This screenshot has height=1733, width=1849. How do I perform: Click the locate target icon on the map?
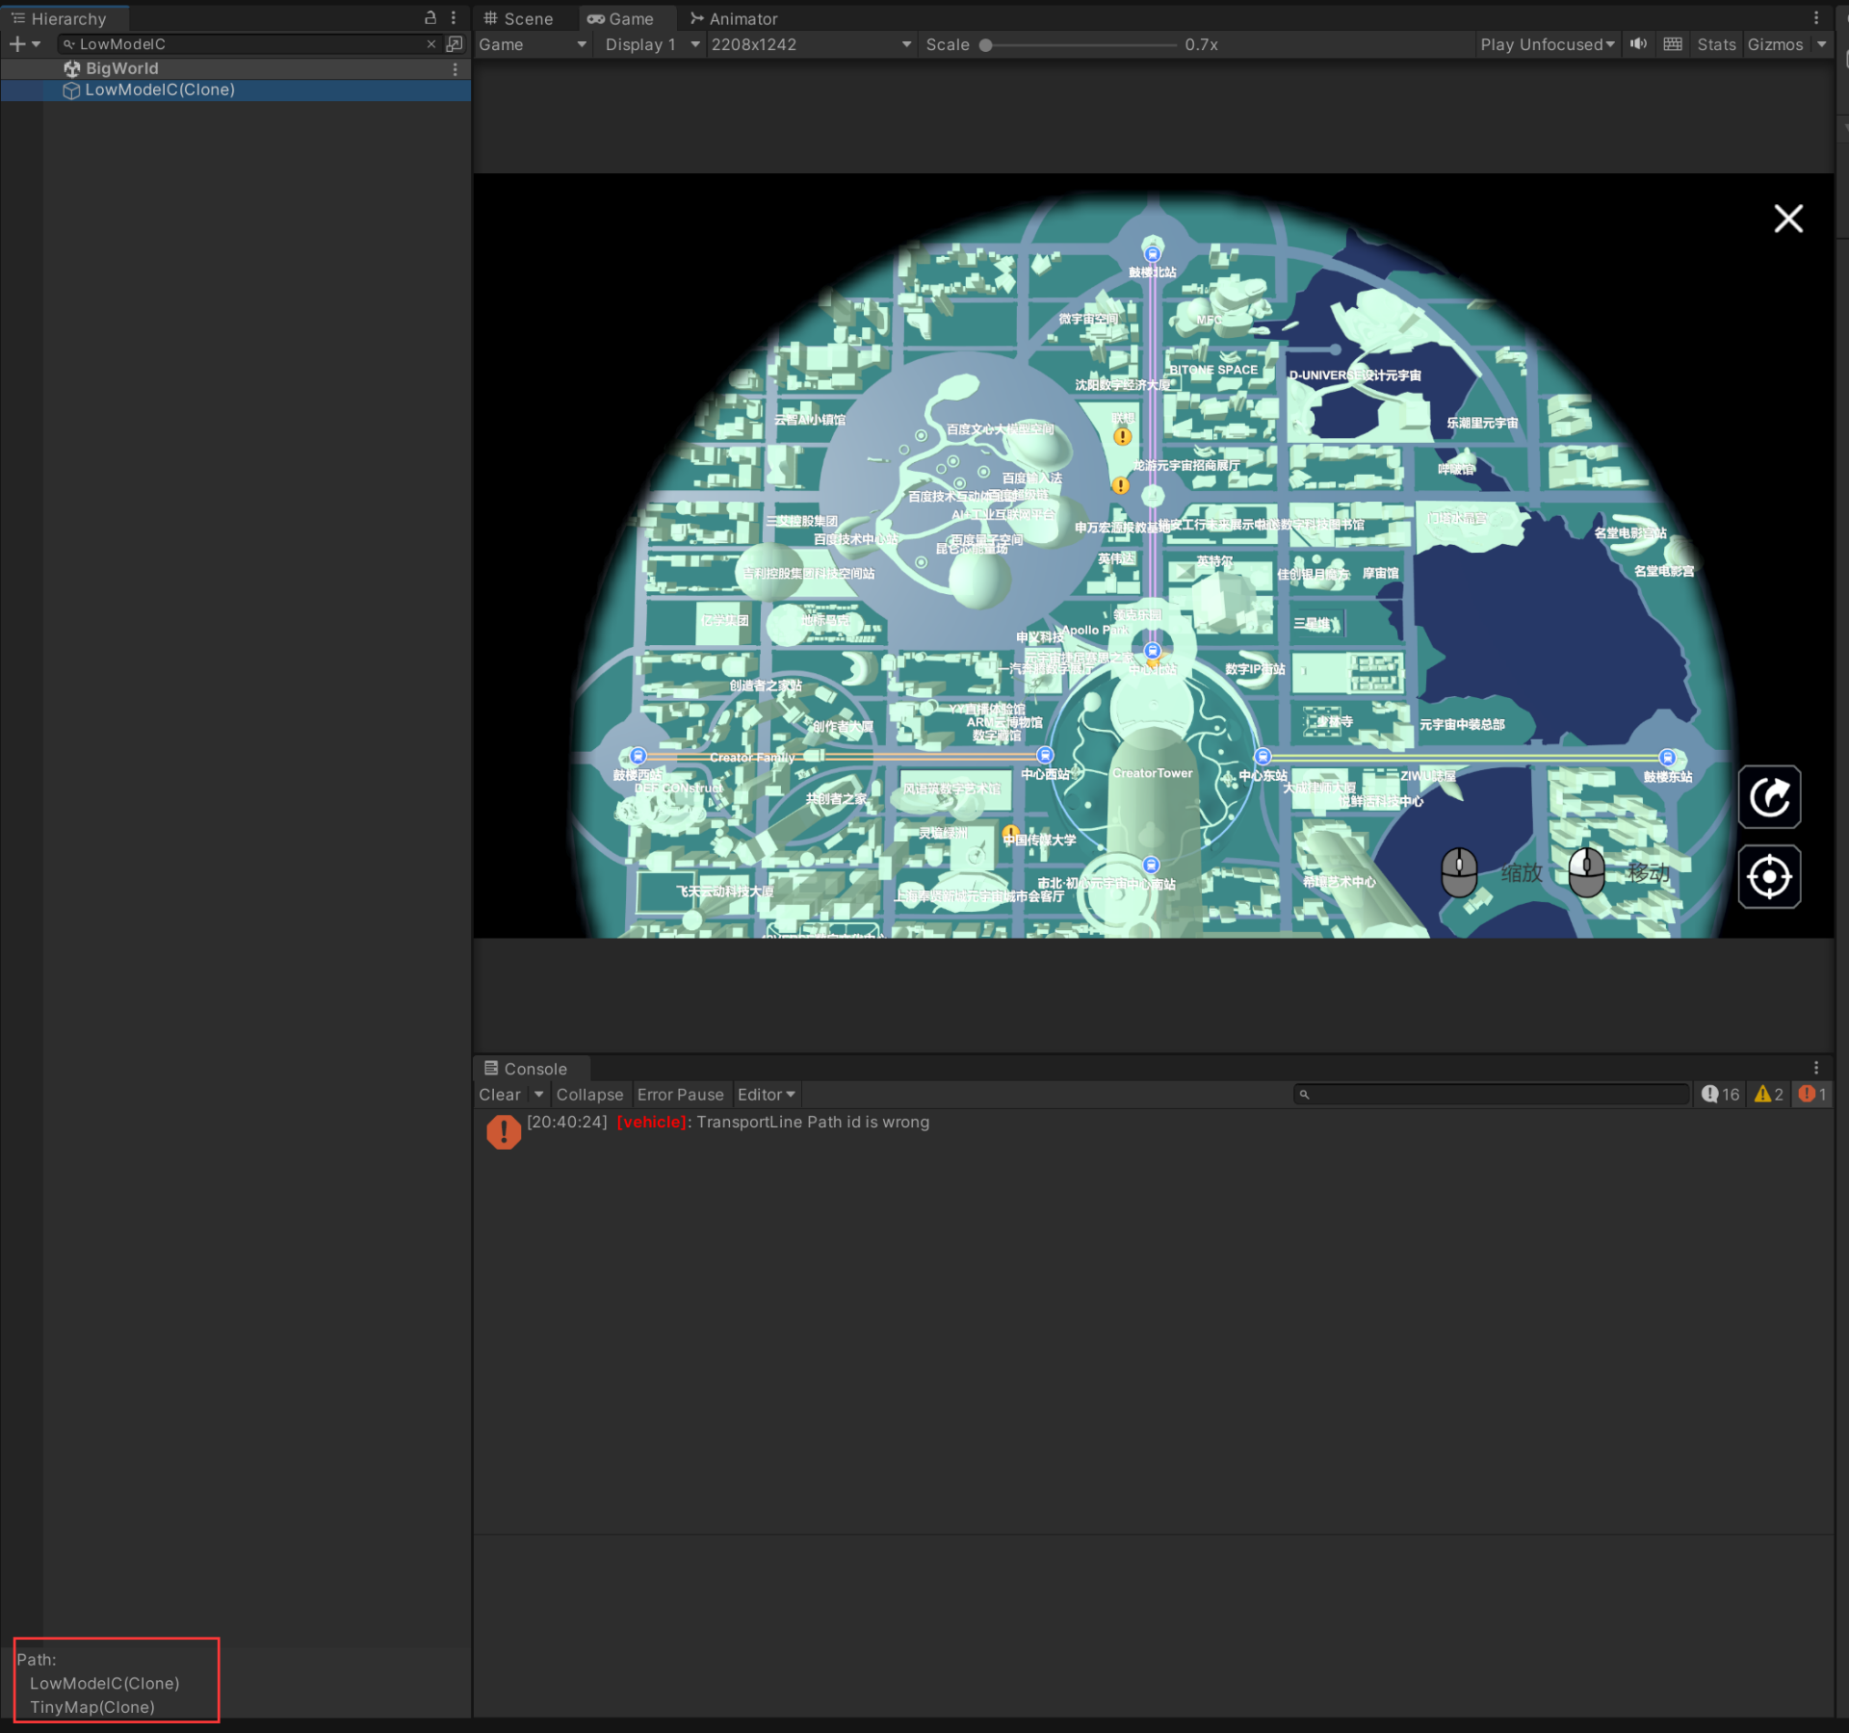point(1769,877)
